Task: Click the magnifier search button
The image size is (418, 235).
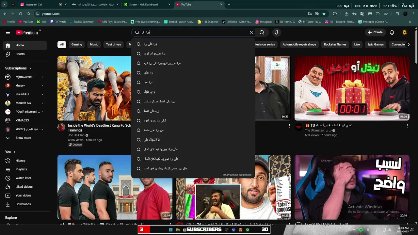Action: pos(262,32)
